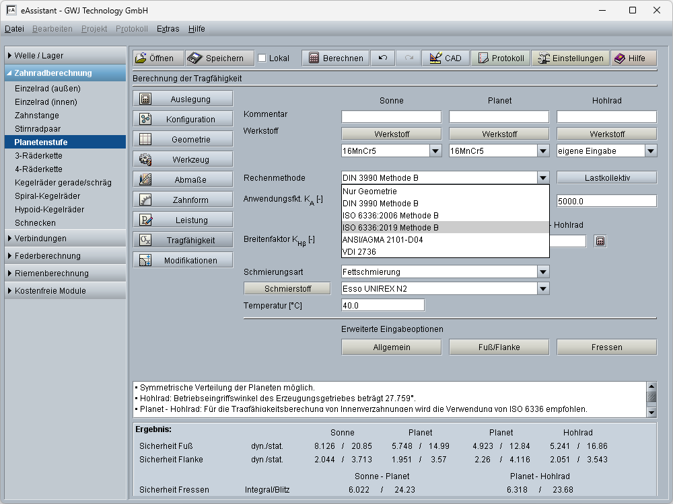The image size is (673, 504).
Task: Click the calculator icon beside Breitenfaktor field
Action: coord(600,241)
